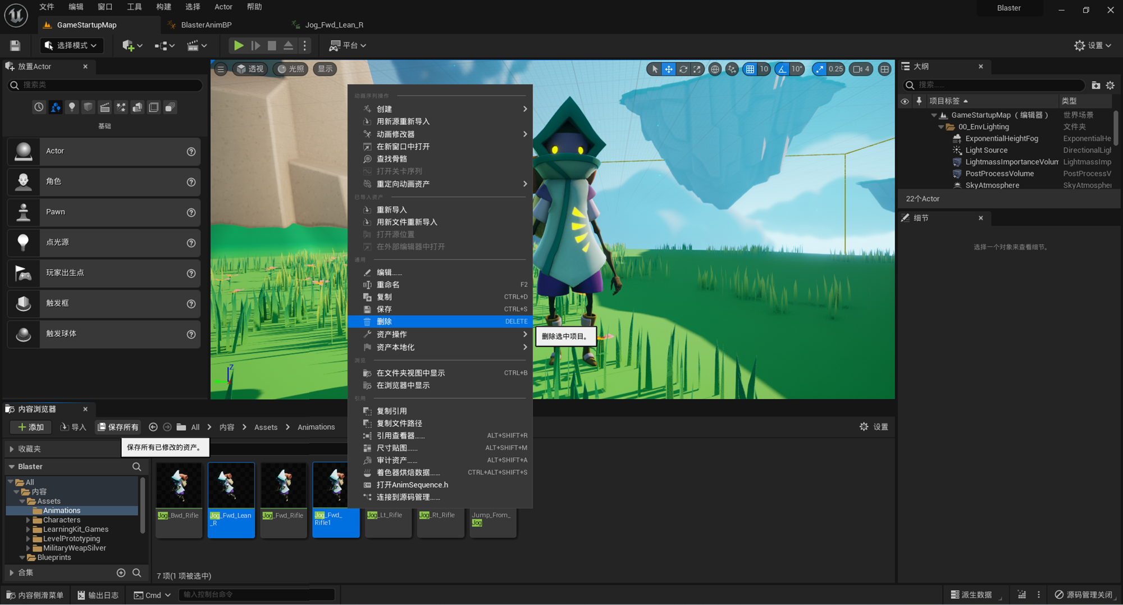Image resolution: width=1123 pixels, height=605 pixels.
Task: Choose Reference Viewer in the context menu
Action: click(x=440, y=435)
